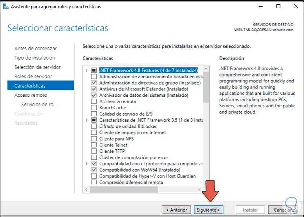The height and width of the screenshot is (217, 304).
Task: Click the Asistencia remota label
Action: (117, 101)
